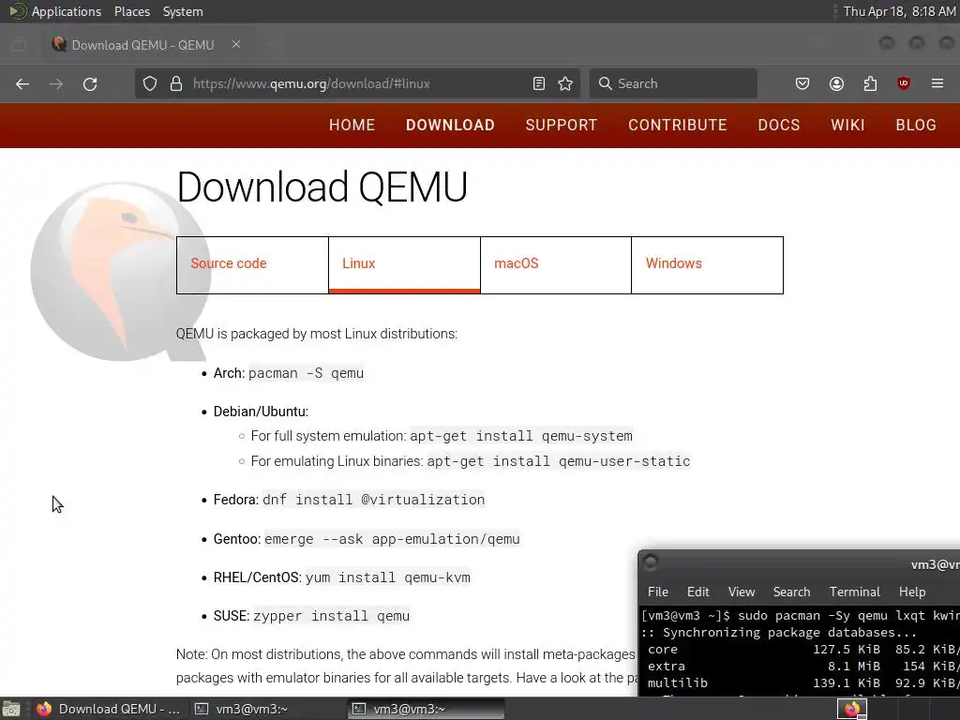
Task: Go back using the browser back arrow
Action: (22, 83)
